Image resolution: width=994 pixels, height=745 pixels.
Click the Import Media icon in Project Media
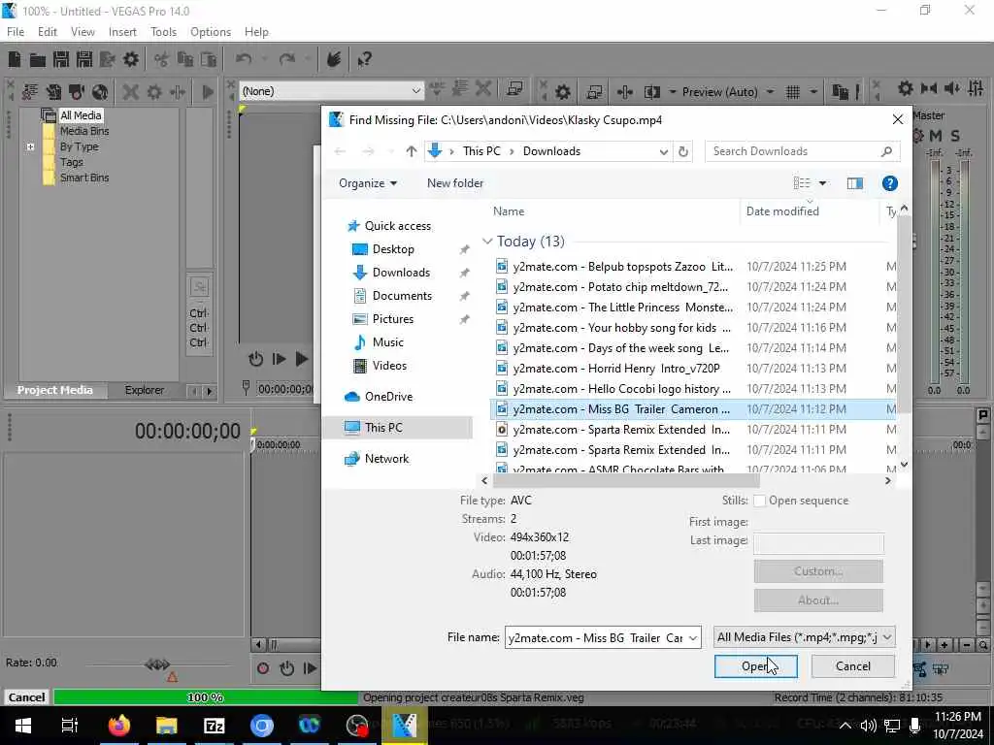coord(30,92)
